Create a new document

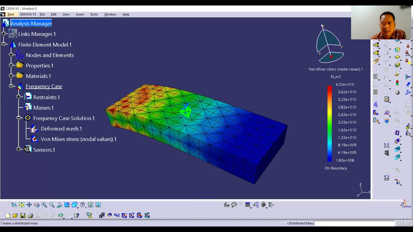(x=8, y=216)
